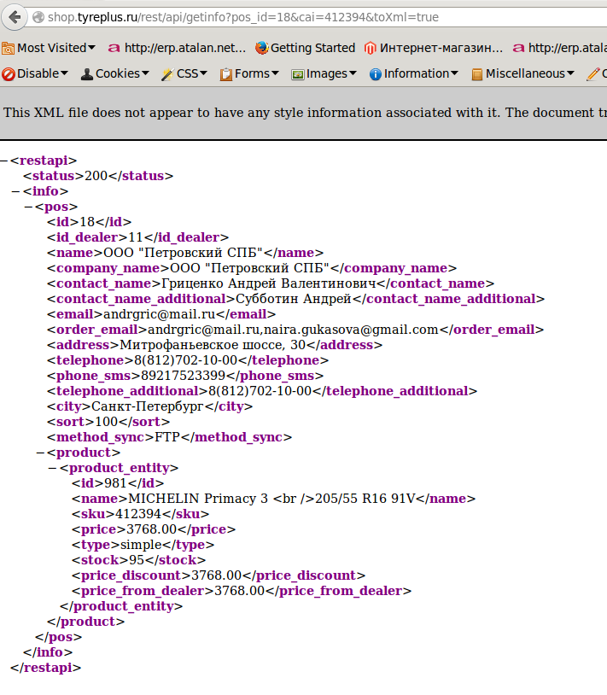Collapse the product XML node
This screenshot has width=607, height=695.
40,453
